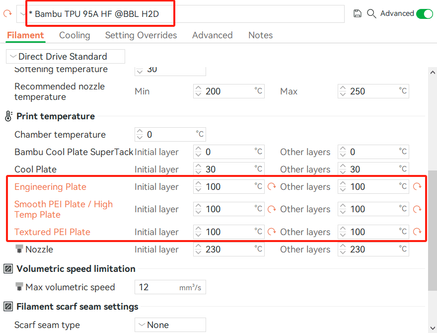This screenshot has width=437, height=333.
Task: Open the Advanced tab
Action: point(213,35)
